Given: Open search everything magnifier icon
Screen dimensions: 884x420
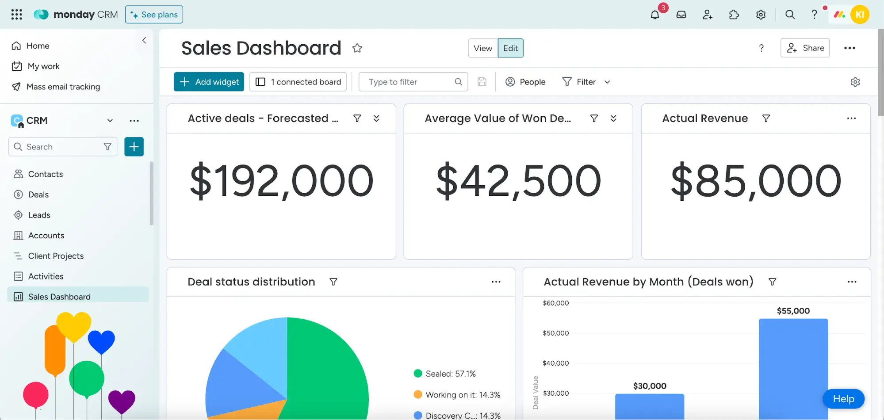Looking at the screenshot, I should (790, 15).
